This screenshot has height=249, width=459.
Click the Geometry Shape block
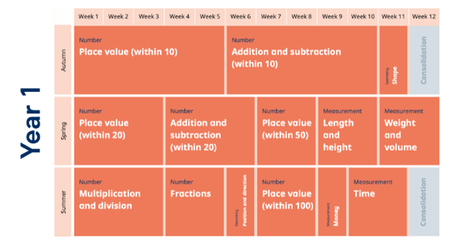tap(393, 60)
